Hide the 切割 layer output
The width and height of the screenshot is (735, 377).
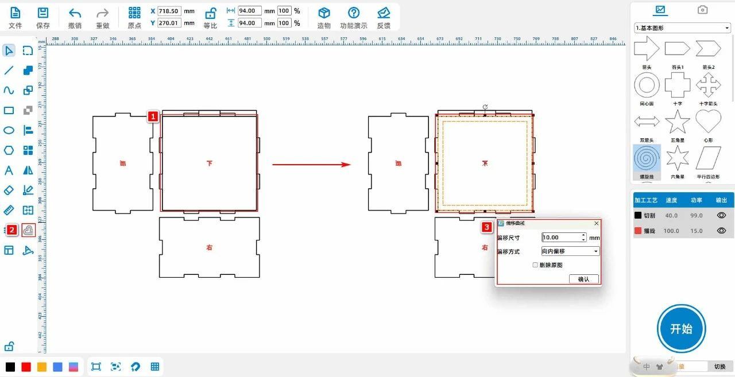tap(721, 215)
